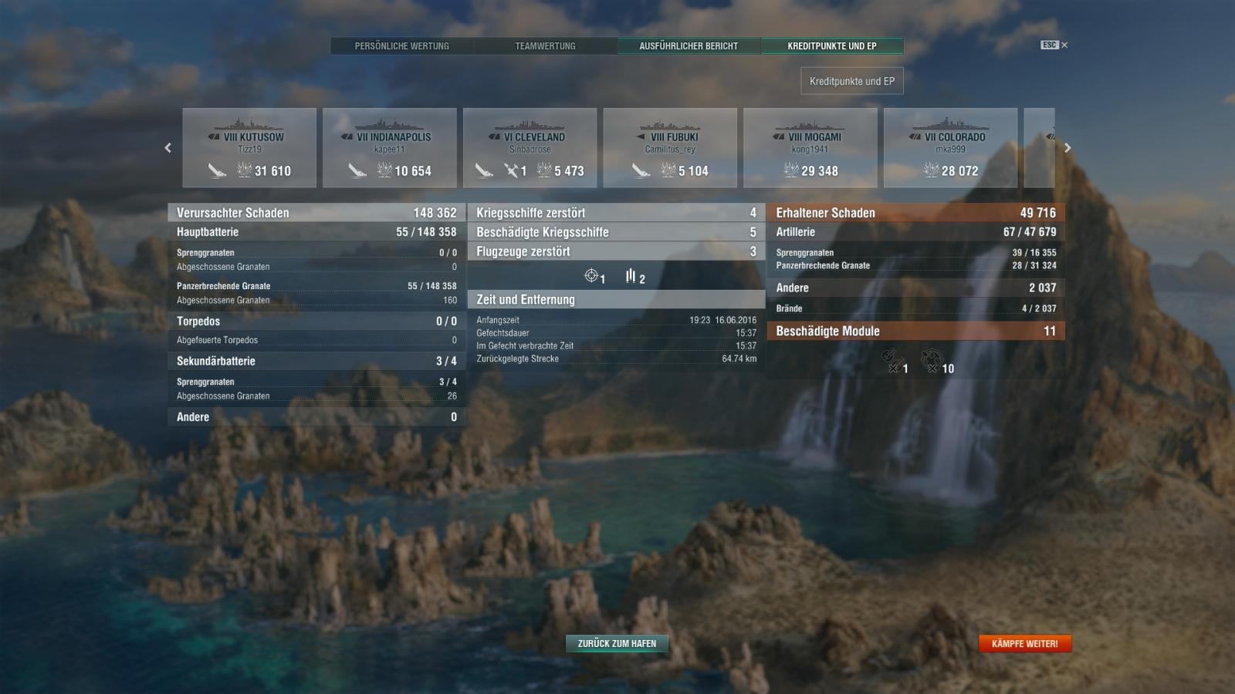Select the Ausführlicher Bericht tab
Screen dimensions: 1235x694
click(689, 46)
